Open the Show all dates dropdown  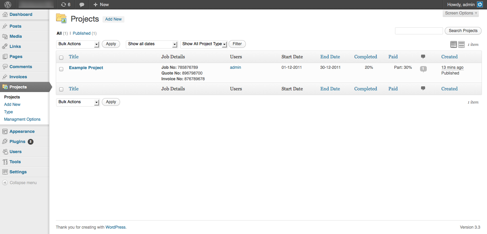(x=152, y=44)
